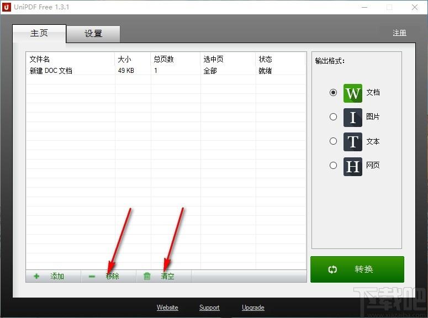
Task: Click the 全部 selected pages cell
Action: point(210,71)
